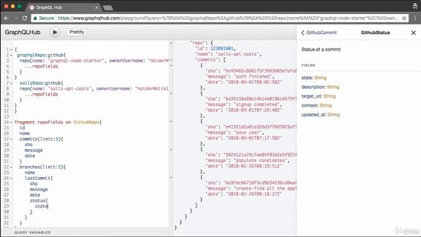This screenshot has width=421, height=237.
Task: Click the Prettify button
Action: (x=77, y=32)
